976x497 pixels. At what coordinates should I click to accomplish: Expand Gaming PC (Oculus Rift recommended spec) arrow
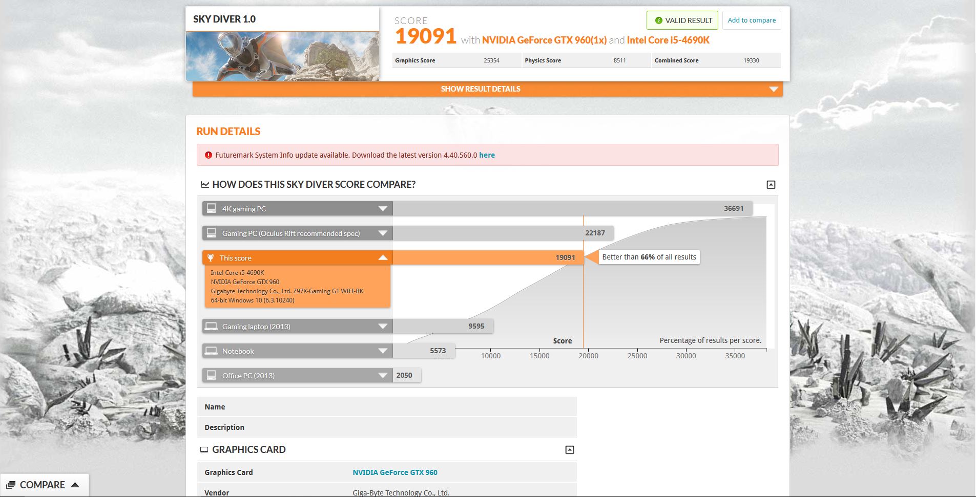pos(382,233)
